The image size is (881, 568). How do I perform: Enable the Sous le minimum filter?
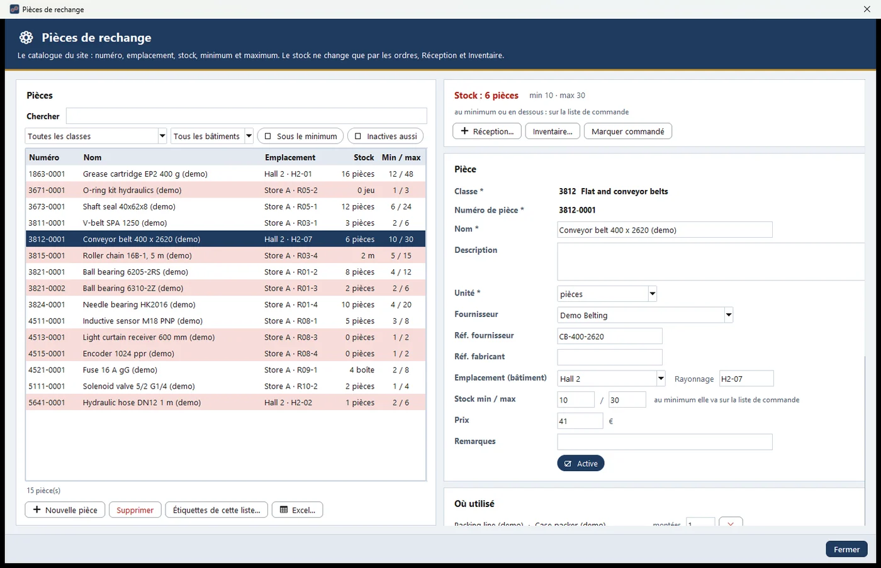coord(301,136)
